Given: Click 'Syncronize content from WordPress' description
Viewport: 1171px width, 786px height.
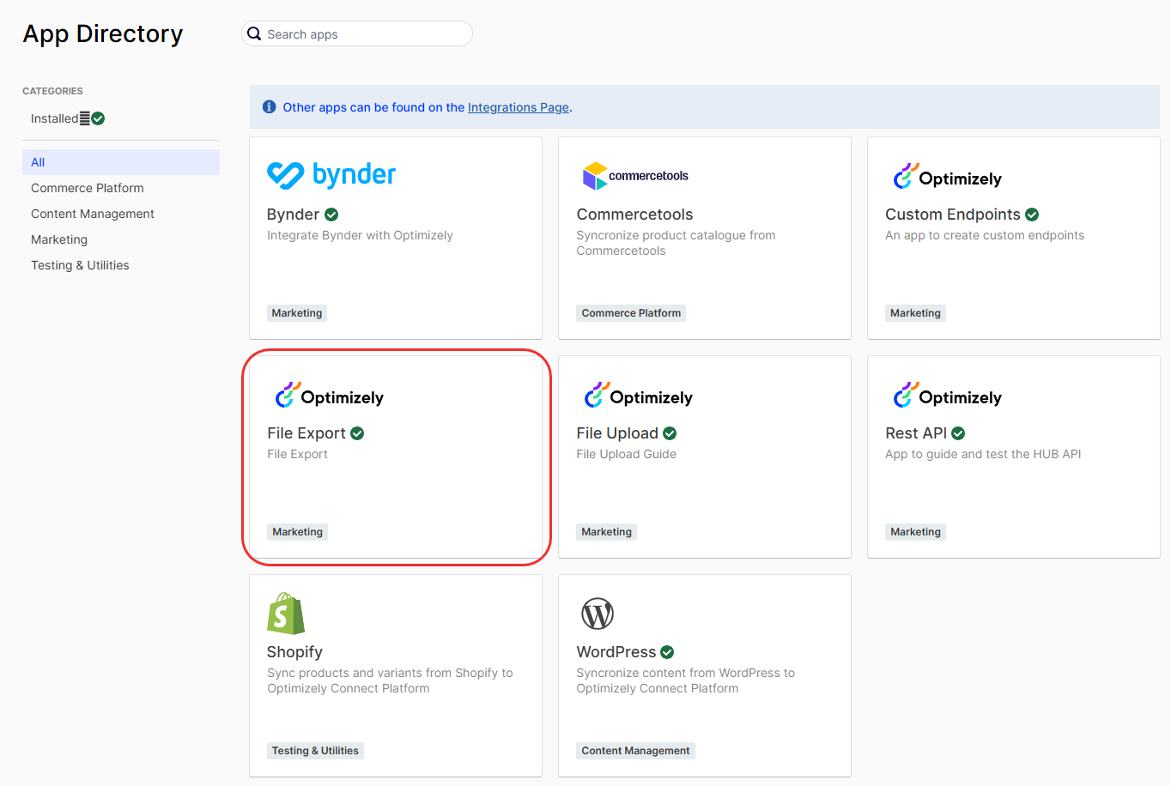Looking at the screenshot, I should (x=686, y=680).
